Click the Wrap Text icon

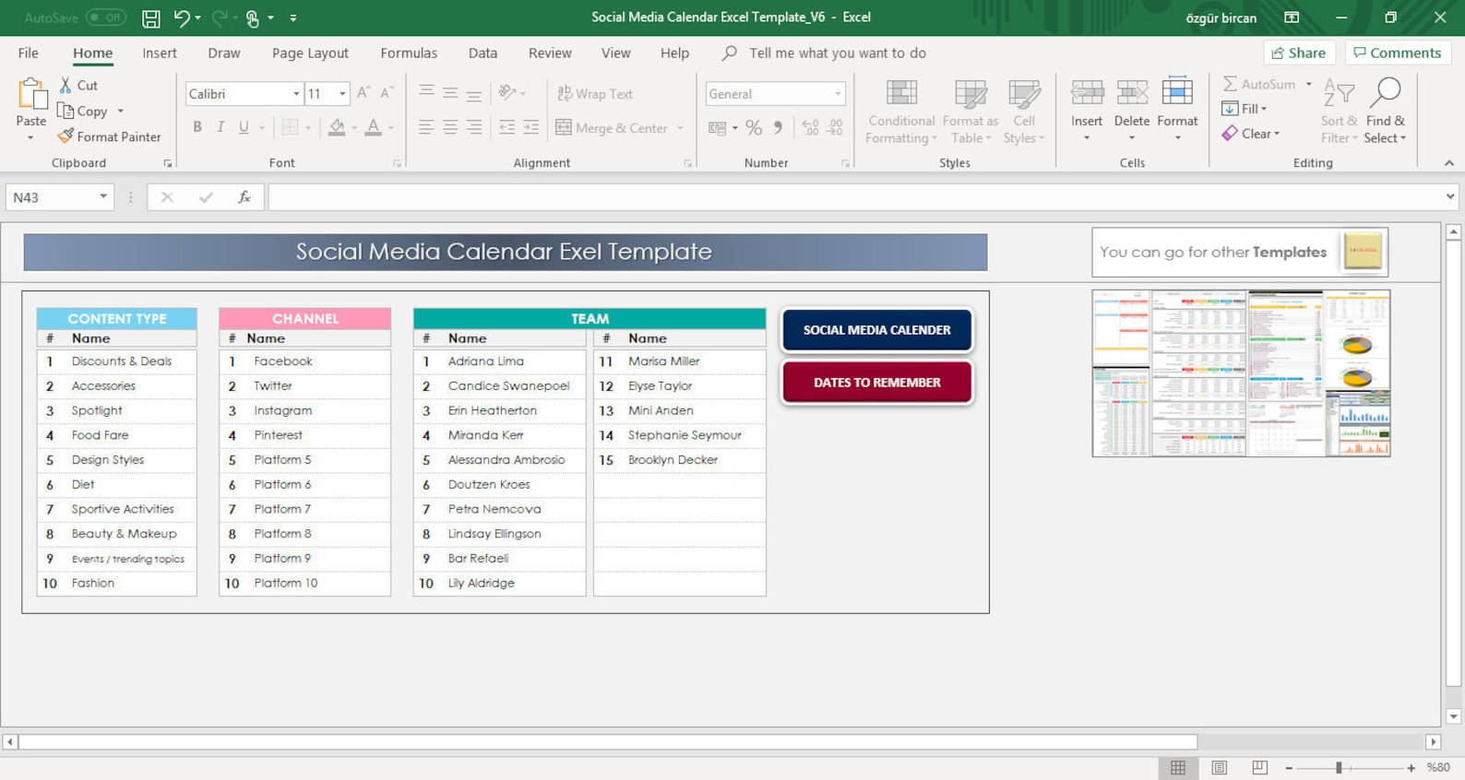coord(565,93)
